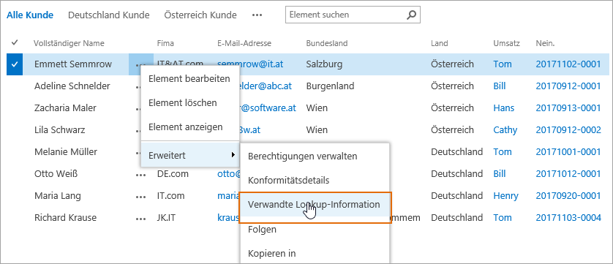
Task: Open link 20170913-0001
Action: (568, 108)
